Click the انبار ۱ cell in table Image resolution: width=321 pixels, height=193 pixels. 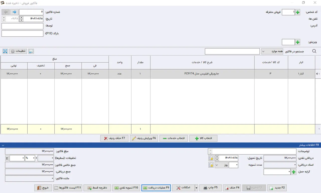(x=301, y=74)
